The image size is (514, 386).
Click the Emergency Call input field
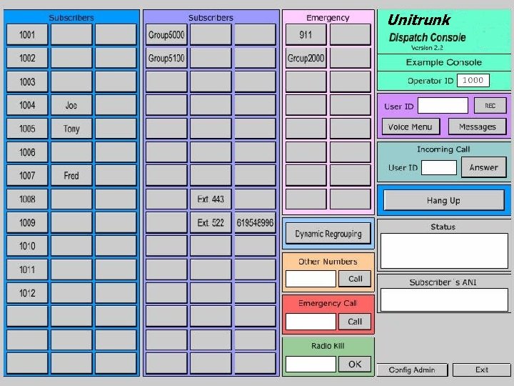click(311, 322)
